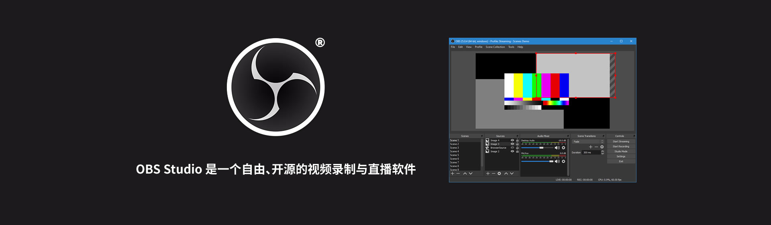Image resolution: width=771 pixels, height=225 pixels.
Task: Click the Exit button
Action: click(x=621, y=162)
